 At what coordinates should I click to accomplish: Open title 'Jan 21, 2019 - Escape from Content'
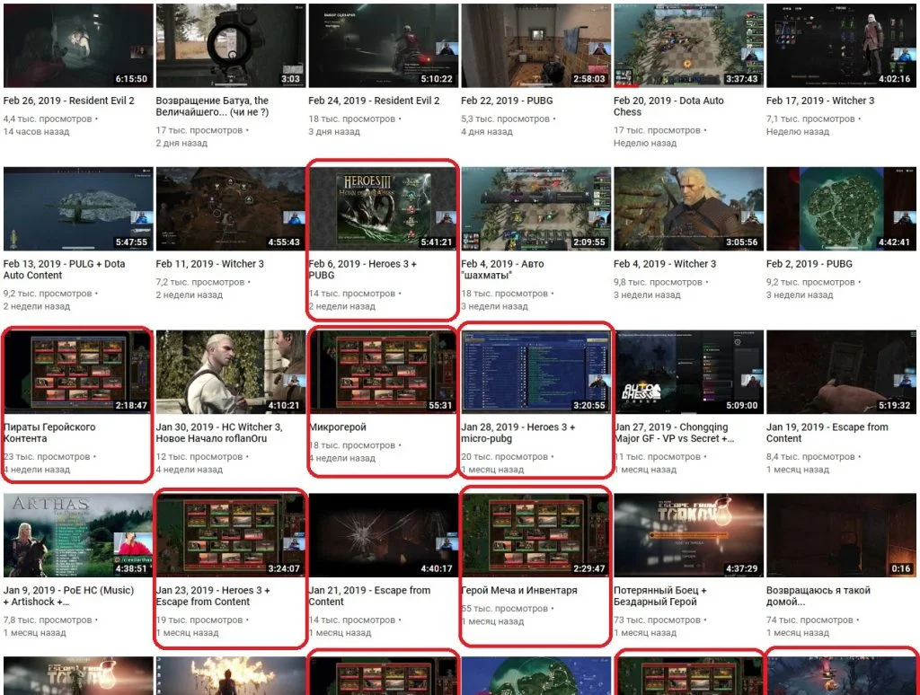369,596
